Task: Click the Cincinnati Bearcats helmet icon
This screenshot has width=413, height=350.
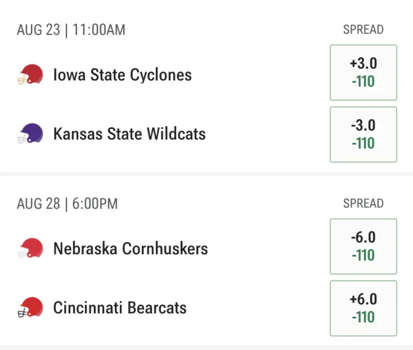Action: (30, 307)
